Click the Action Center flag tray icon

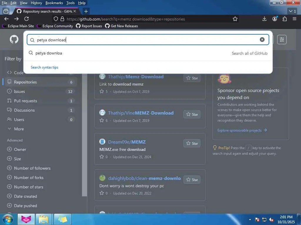pyautogui.click(x=257, y=220)
